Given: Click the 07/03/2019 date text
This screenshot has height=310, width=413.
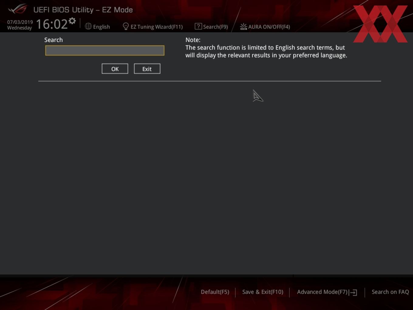Looking at the screenshot, I should [x=20, y=22].
